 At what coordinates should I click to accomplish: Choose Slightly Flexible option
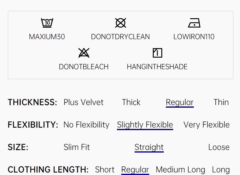145,125
